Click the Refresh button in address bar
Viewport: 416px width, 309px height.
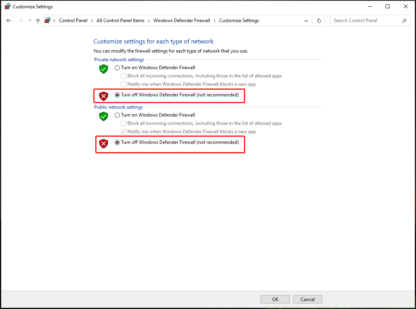click(319, 21)
